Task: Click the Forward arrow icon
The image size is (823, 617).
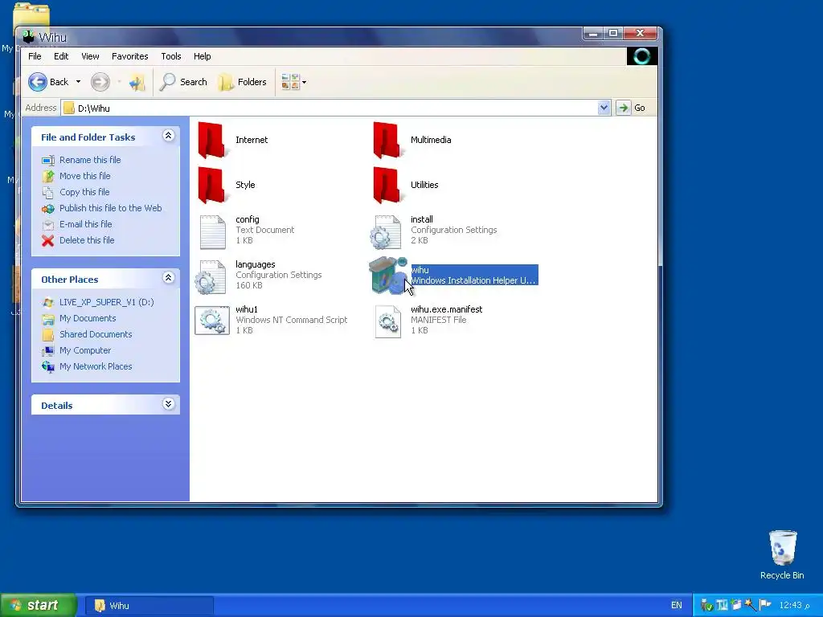Action: tap(100, 82)
